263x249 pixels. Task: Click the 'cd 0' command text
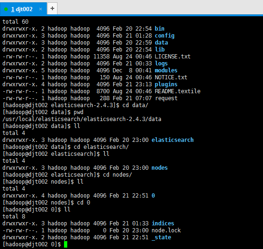83,203
